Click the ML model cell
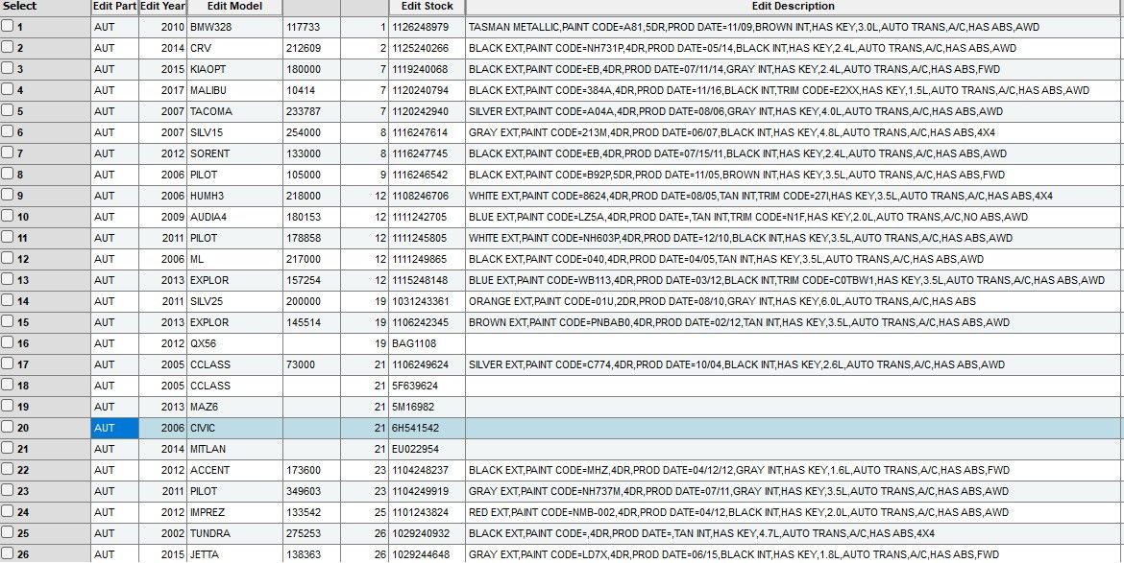 [234, 259]
